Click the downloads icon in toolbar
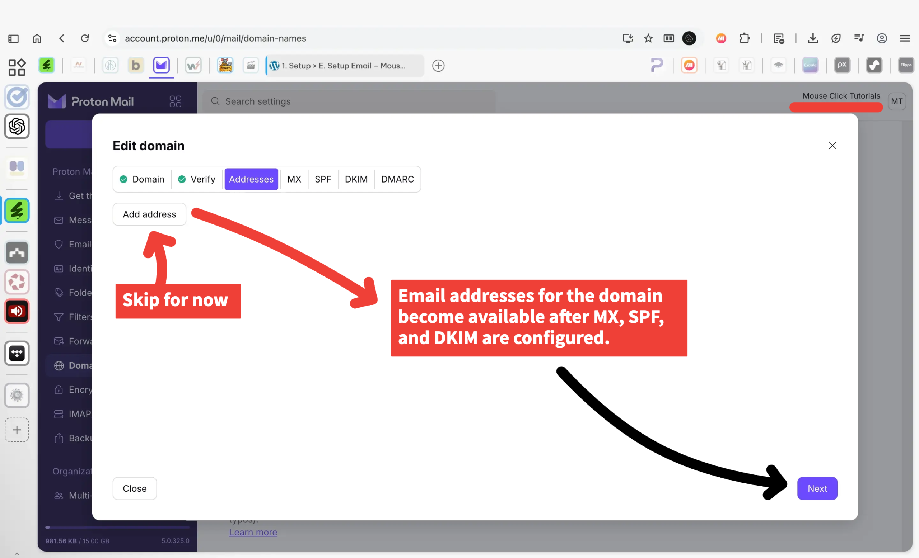The height and width of the screenshot is (558, 919). point(813,38)
